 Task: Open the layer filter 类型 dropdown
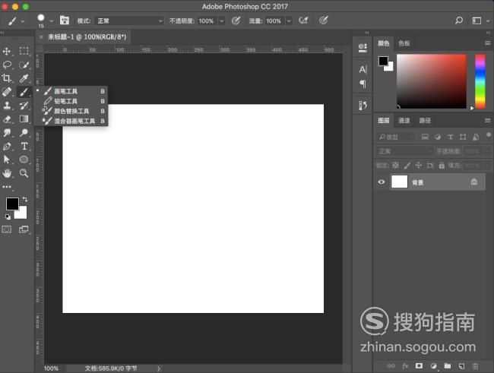395,137
